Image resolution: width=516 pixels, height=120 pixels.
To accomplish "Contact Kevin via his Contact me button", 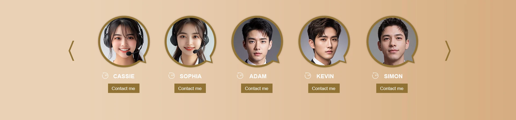I will [x=324, y=88].
